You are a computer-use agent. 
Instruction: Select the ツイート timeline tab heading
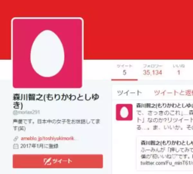129,93
